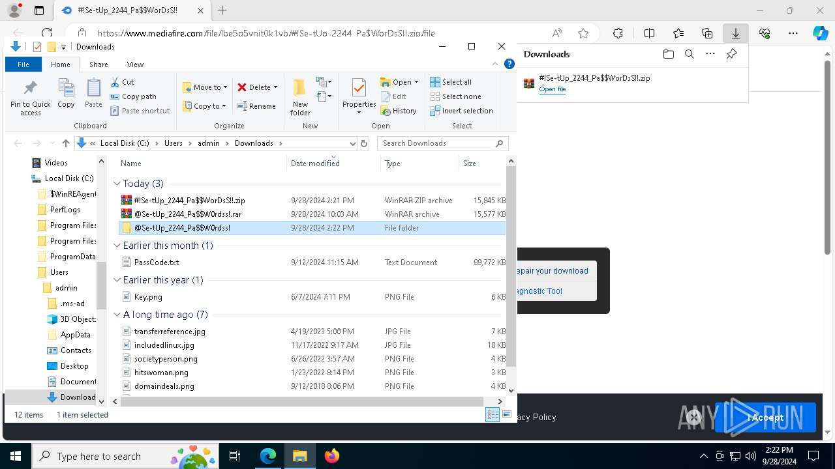Collapse A long time ago group
The width and height of the screenshot is (835, 469).
point(117,315)
